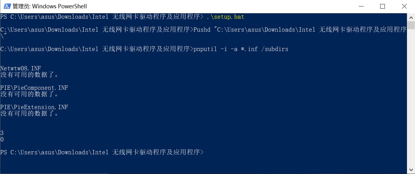The height and width of the screenshot is (174, 415).
Task: Click the scrollbar down arrow
Action: click(411, 169)
